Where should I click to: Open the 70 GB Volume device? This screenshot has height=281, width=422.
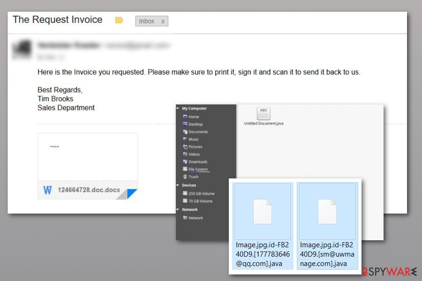[197, 201]
